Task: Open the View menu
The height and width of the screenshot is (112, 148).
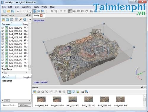Action: coord(17,7)
